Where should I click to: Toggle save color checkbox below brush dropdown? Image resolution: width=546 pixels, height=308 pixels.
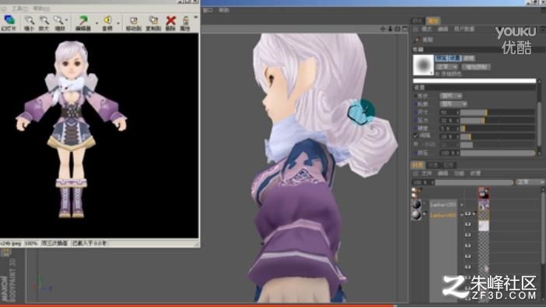pos(438,74)
